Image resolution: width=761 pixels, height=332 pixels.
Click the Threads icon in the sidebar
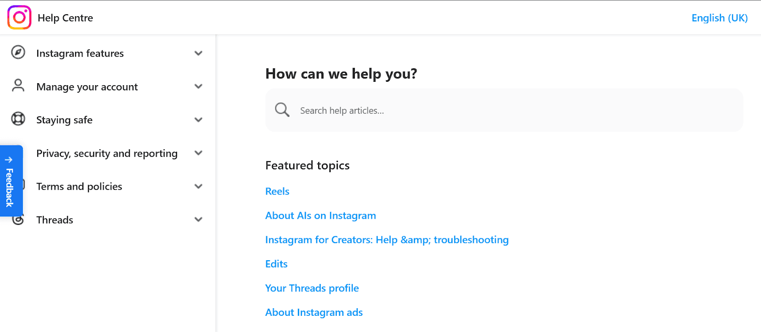pos(19,220)
